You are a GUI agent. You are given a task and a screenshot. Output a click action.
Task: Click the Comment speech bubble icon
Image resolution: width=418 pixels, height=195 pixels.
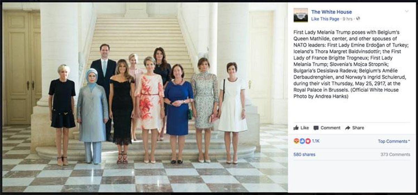[316, 128]
